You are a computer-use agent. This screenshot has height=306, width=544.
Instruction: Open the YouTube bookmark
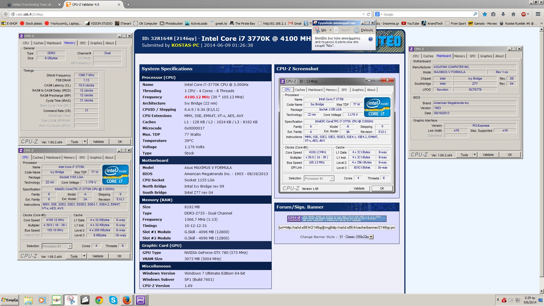tap(410, 24)
